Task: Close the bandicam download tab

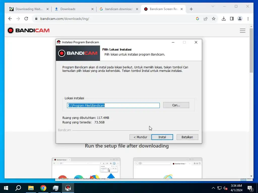Action: [137, 9]
